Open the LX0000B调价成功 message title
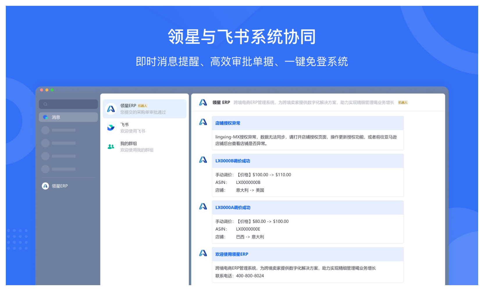 pos(233,161)
